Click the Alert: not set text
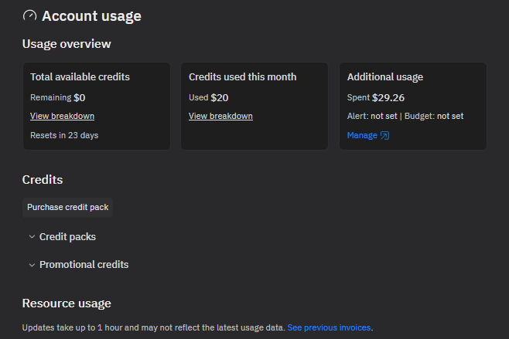This screenshot has width=509, height=339. pos(371,117)
